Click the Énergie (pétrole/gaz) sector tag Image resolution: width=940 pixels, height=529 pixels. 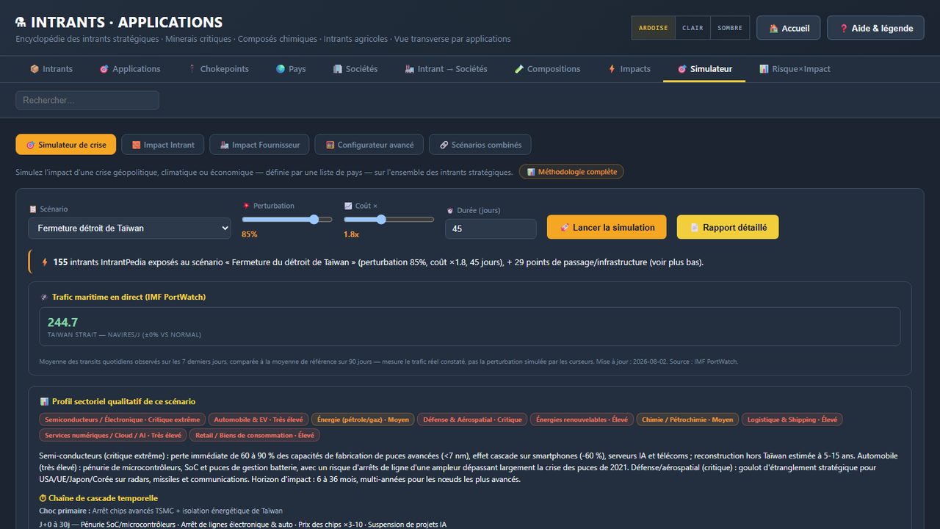(x=363, y=420)
